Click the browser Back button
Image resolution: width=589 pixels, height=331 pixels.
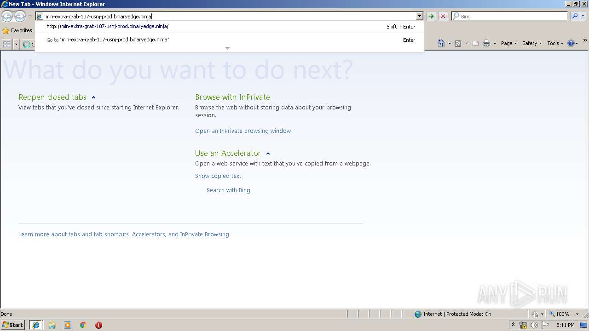(x=7, y=17)
